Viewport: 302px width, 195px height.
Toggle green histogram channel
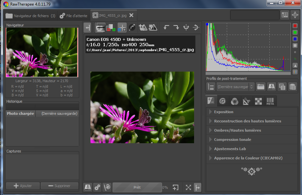tap(295, 32)
